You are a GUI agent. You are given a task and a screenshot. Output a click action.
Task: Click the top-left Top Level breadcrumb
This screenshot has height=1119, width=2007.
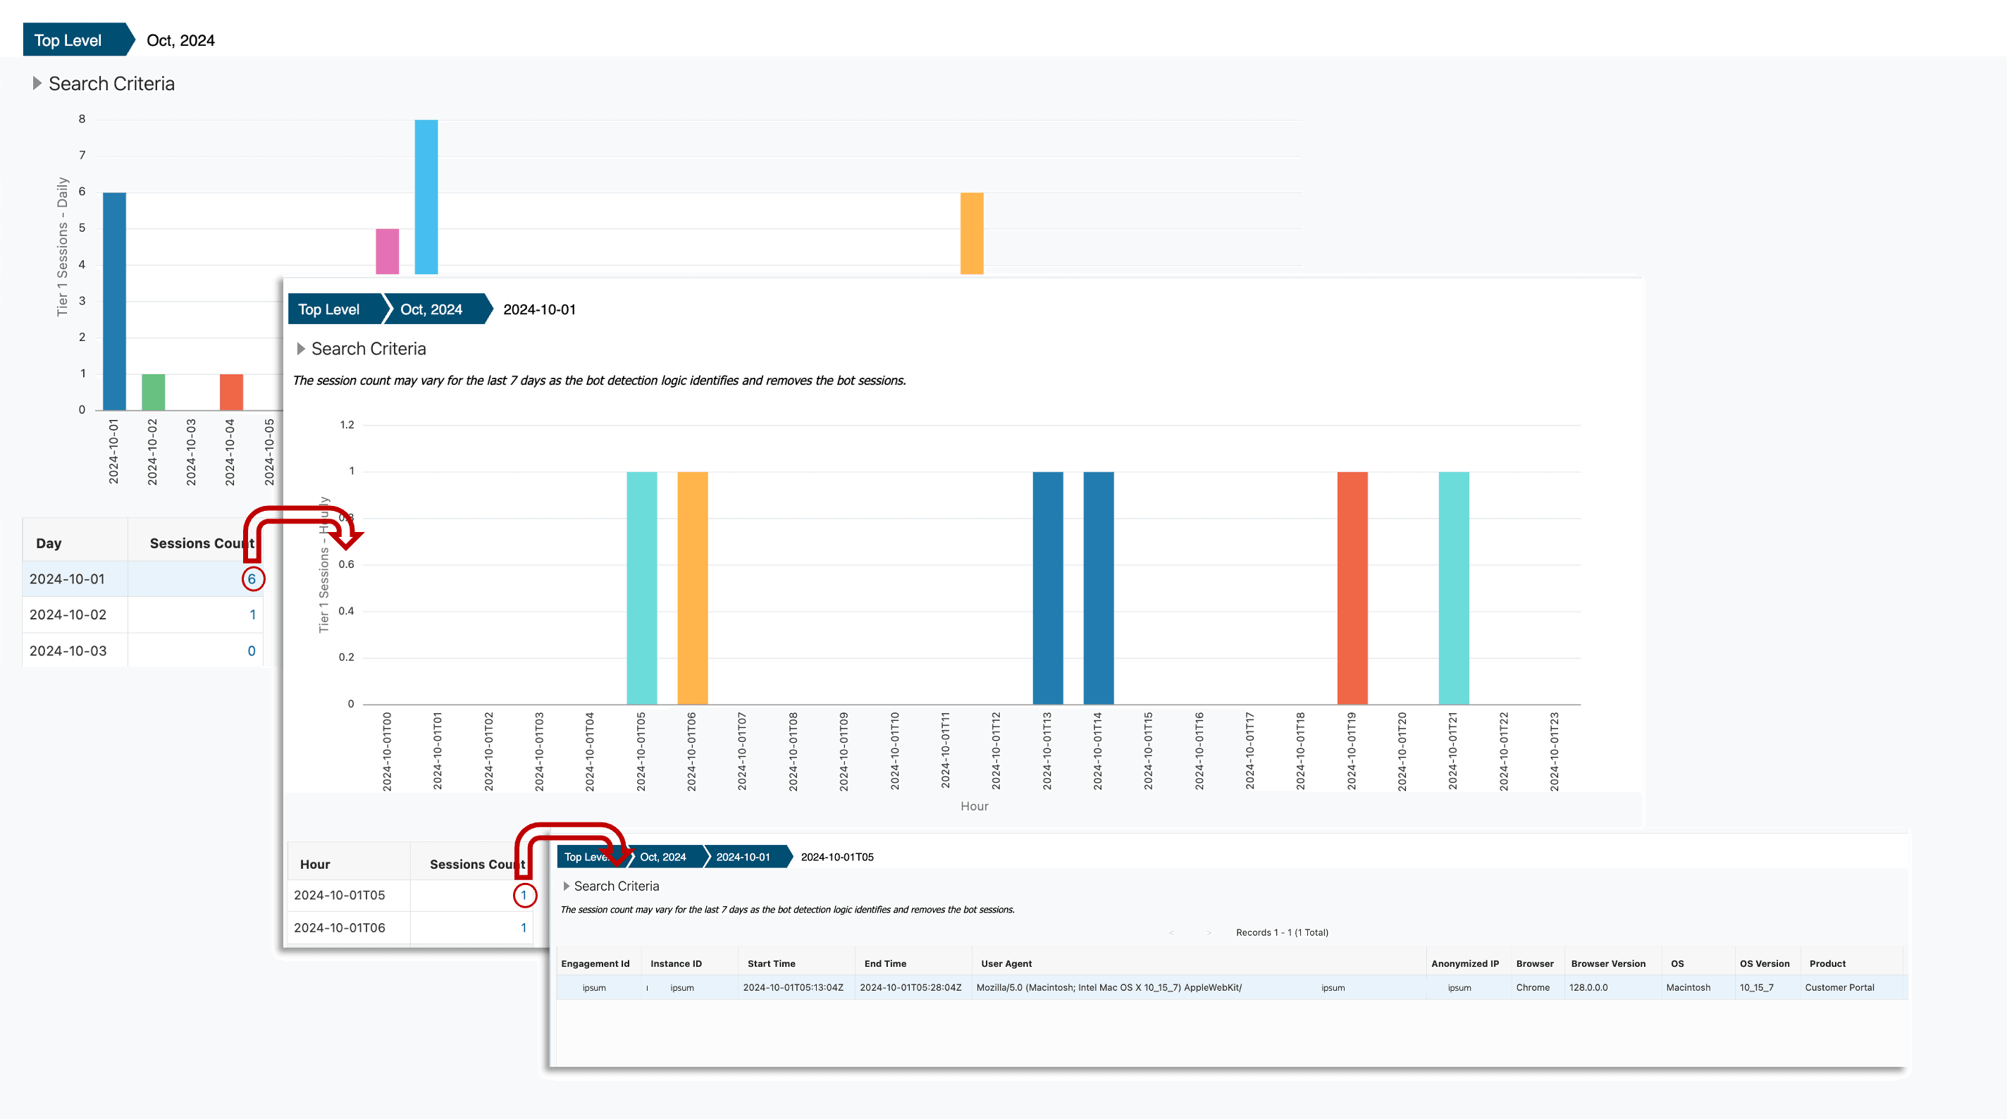click(x=68, y=41)
